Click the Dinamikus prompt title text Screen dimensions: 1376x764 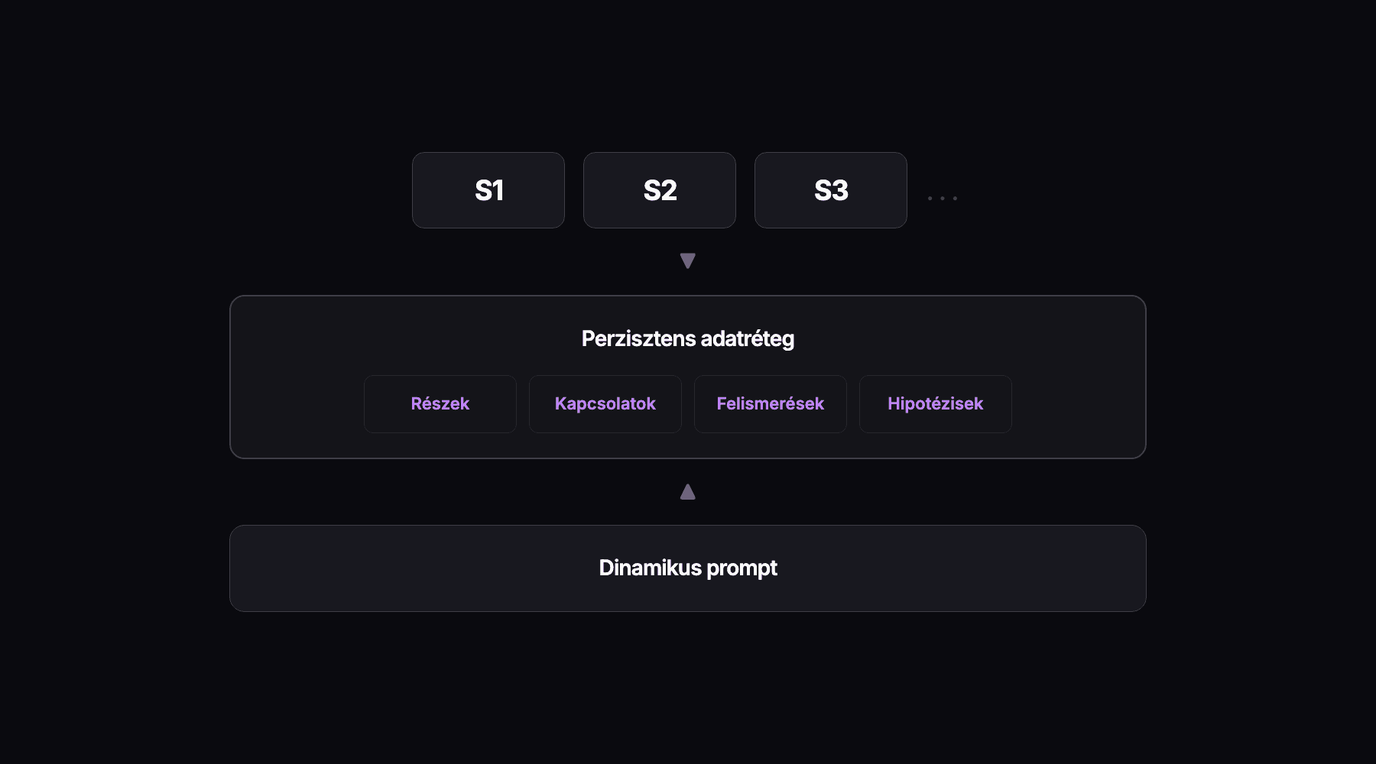(x=688, y=568)
